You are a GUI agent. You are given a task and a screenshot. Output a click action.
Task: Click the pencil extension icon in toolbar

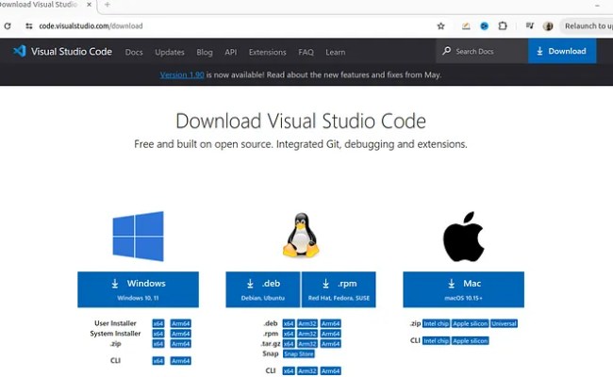(x=466, y=26)
